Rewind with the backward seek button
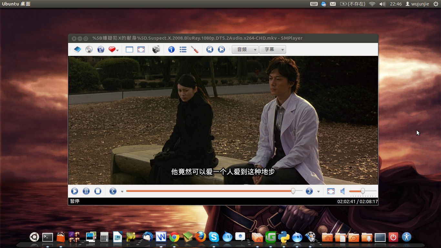The height and width of the screenshot is (248, 441). pyautogui.click(x=113, y=191)
